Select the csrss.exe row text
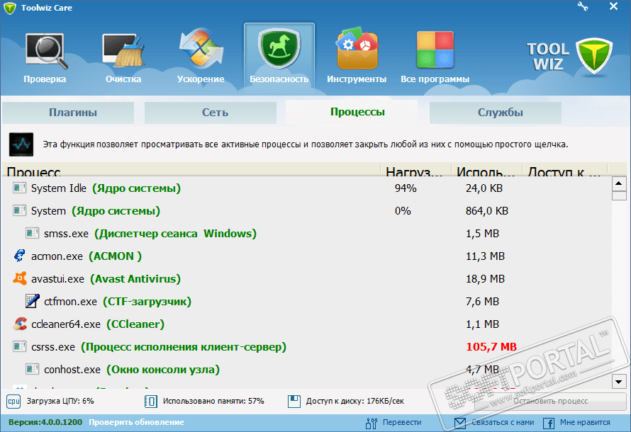The height and width of the screenshot is (432, 631). pos(159,347)
